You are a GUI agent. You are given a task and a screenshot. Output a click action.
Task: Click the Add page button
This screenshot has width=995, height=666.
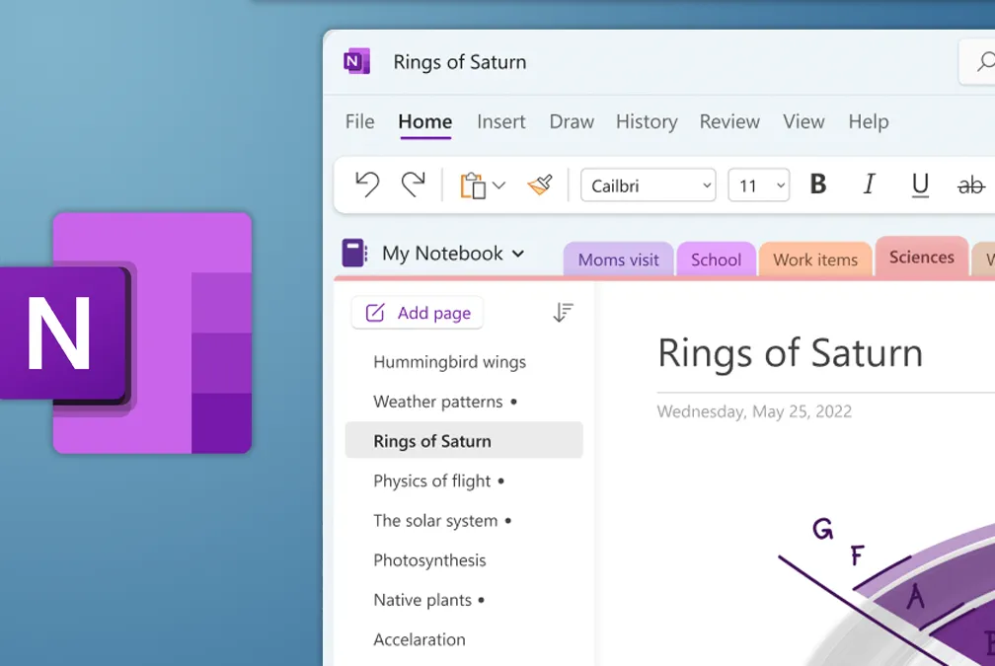point(417,312)
